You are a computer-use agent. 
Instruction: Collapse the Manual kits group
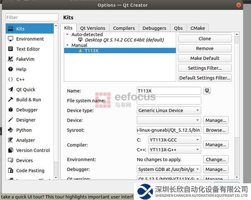coord(68,45)
